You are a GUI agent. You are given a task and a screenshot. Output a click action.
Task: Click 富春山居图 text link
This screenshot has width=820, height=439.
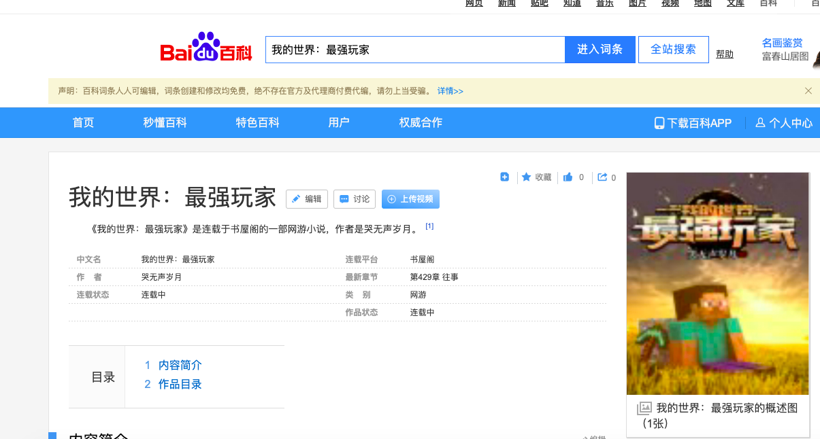pyautogui.click(x=785, y=56)
